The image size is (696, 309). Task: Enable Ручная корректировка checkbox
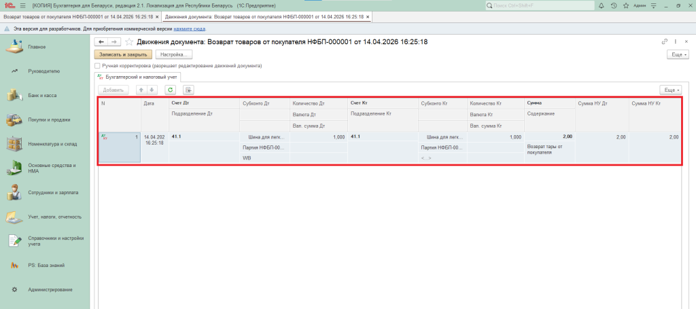click(x=98, y=66)
